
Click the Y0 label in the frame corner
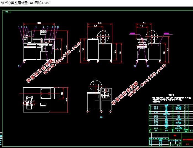pos(7,12)
